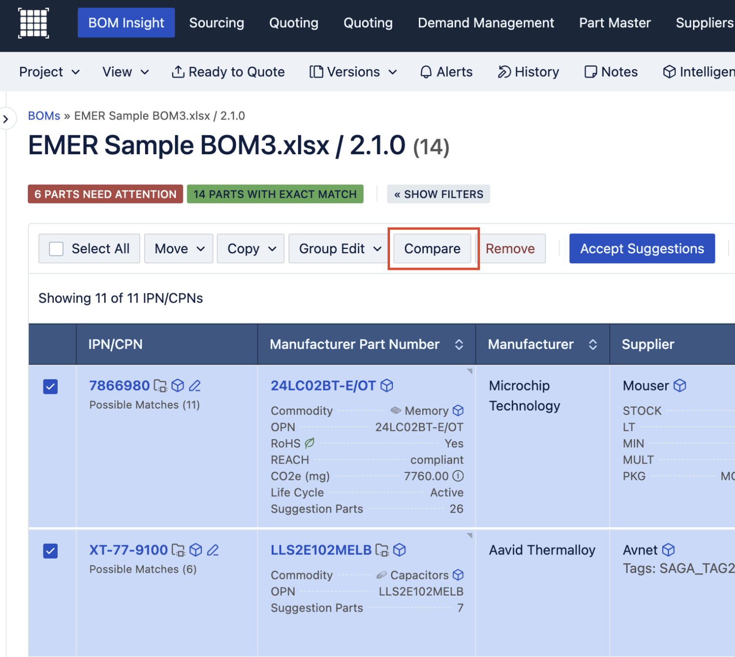Click the cube icon next to 24LC02BT-E/OT
Viewport: 735px width, 657px height.
pos(387,386)
